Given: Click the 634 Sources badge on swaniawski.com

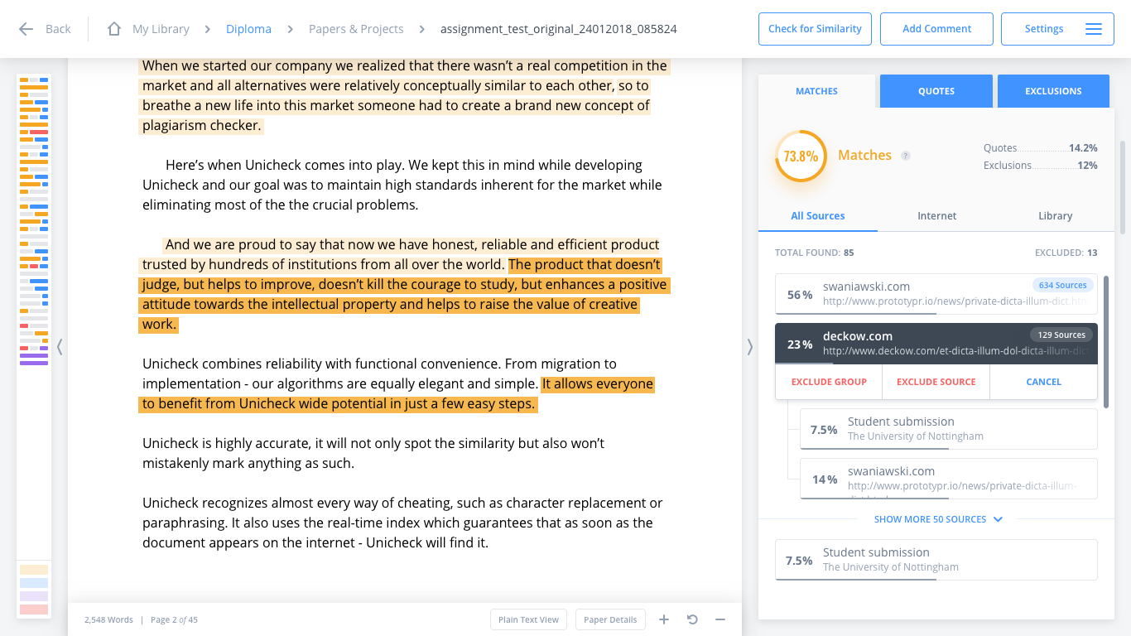Looking at the screenshot, I should [x=1062, y=285].
